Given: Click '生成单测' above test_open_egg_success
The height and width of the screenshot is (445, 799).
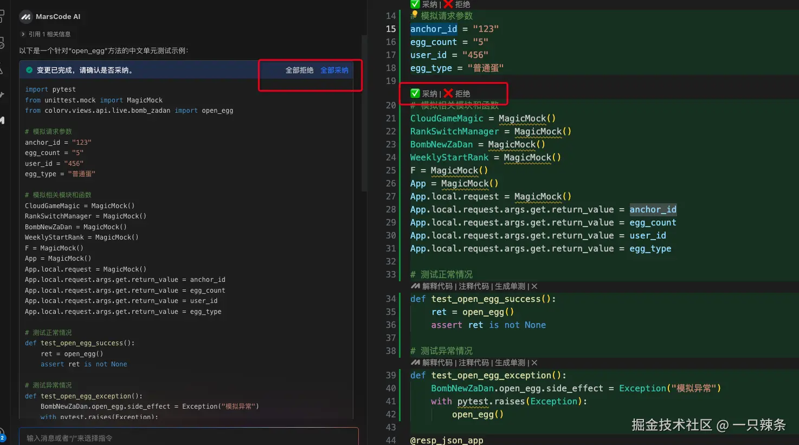Looking at the screenshot, I should [510, 286].
